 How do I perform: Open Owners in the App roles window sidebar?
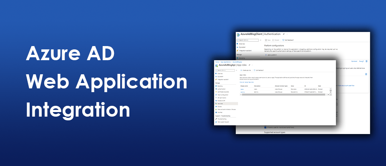tap(218, 107)
